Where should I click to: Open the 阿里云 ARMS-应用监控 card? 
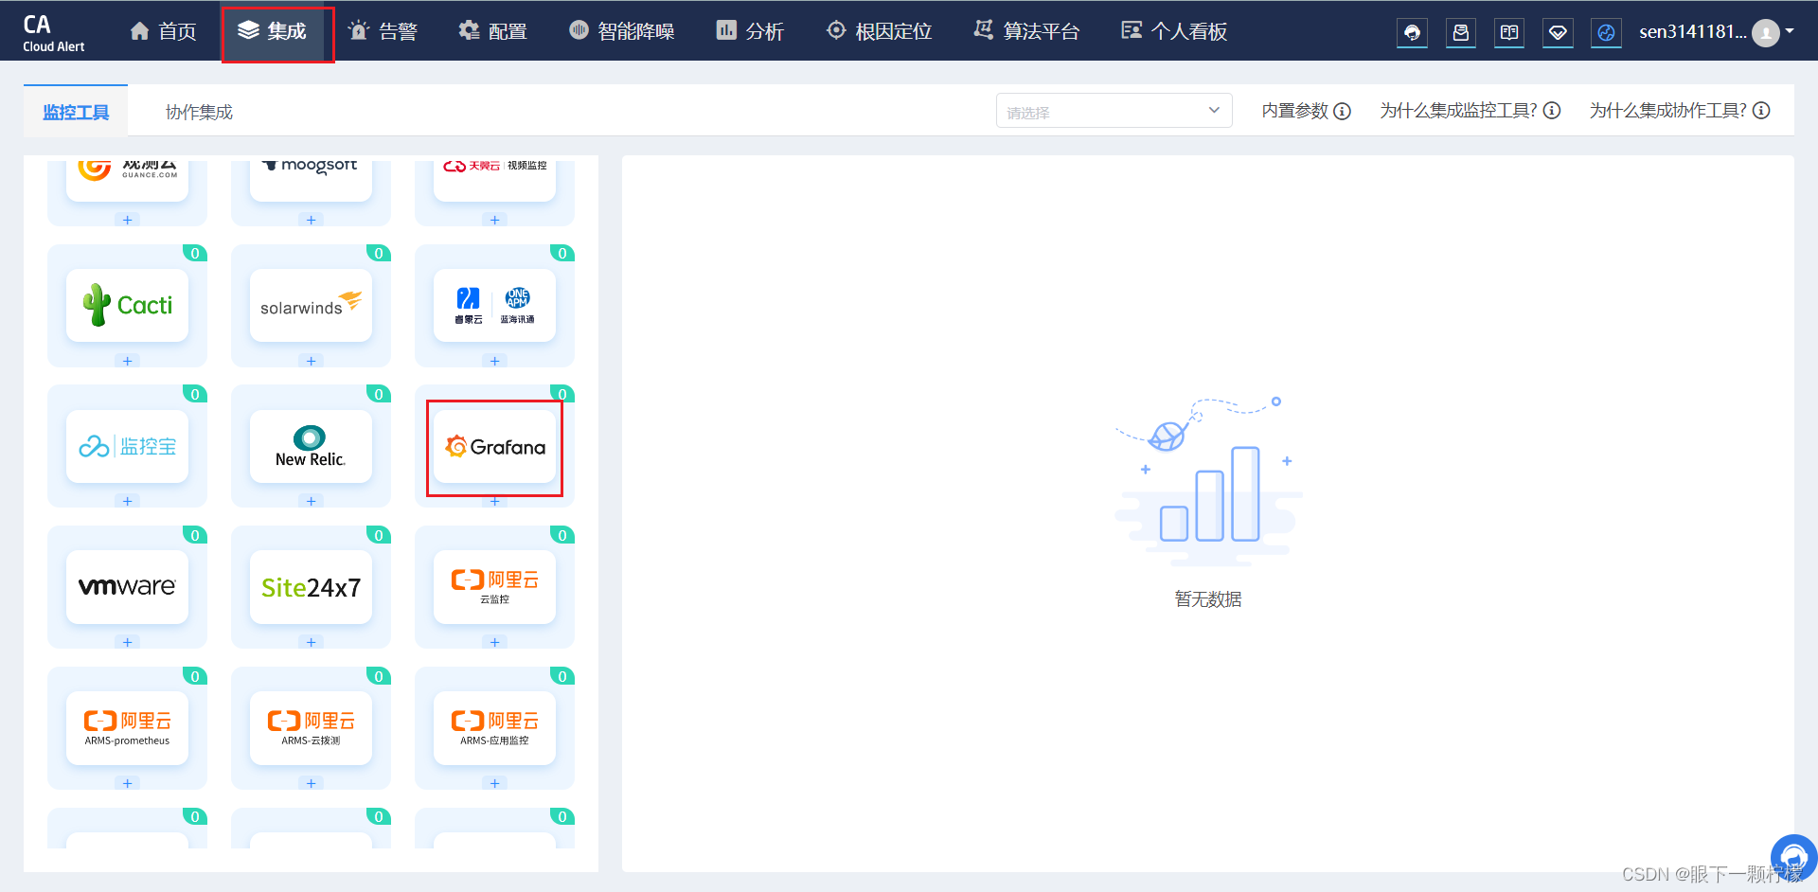(x=494, y=728)
